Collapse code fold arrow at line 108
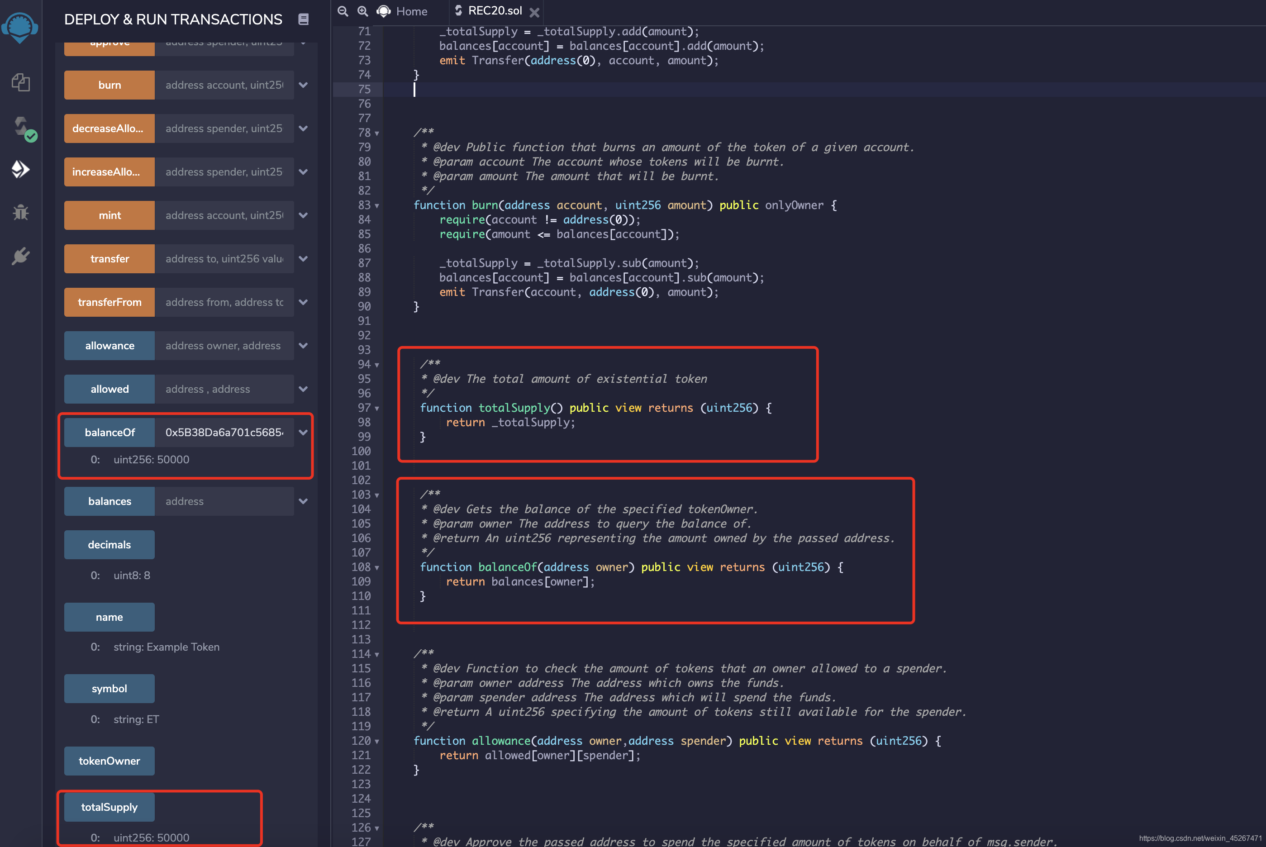Image resolution: width=1266 pixels, height=847 pixels. [x=377, y=568]
